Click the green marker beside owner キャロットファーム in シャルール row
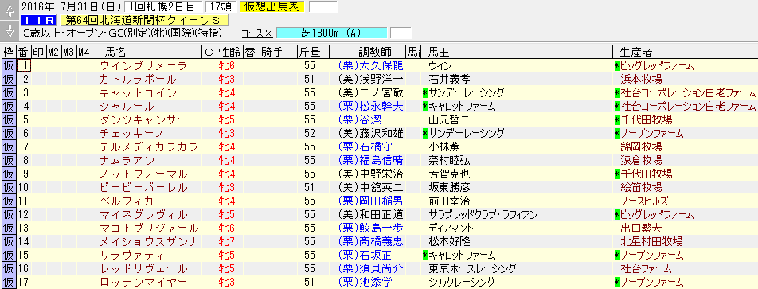This screenshot has width=758, height=289. click(x=425, y=107)
